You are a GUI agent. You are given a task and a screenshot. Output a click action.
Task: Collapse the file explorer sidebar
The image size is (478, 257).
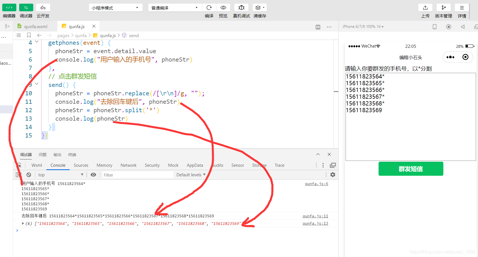[7, 26]
